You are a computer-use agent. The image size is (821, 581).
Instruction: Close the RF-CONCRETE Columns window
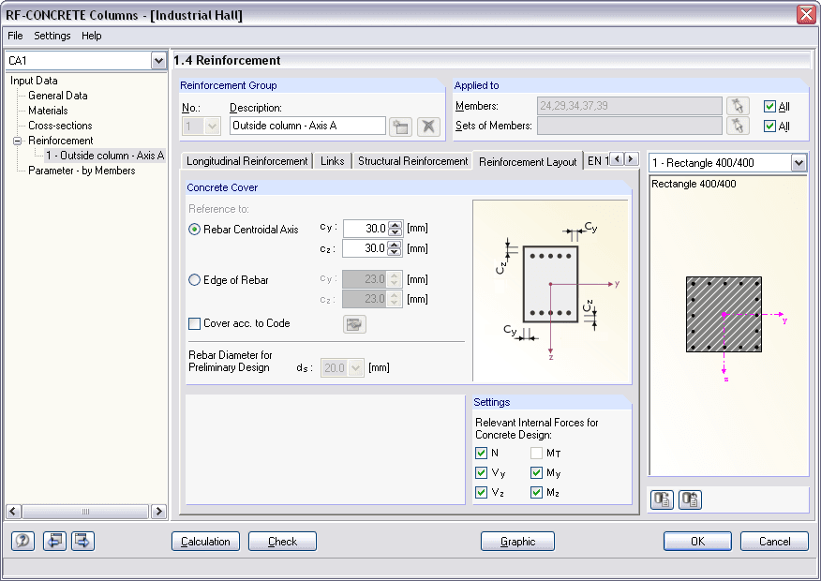point(806,14)
